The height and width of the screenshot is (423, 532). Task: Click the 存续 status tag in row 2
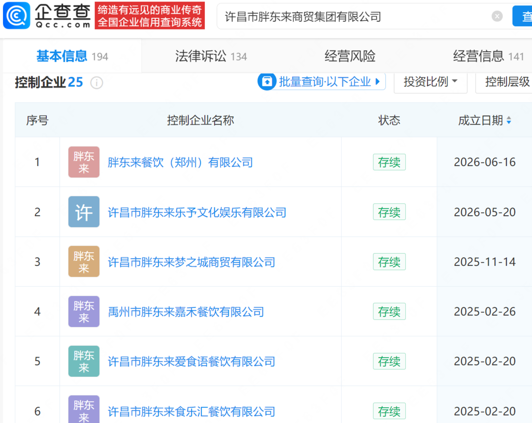pos(389,212)
